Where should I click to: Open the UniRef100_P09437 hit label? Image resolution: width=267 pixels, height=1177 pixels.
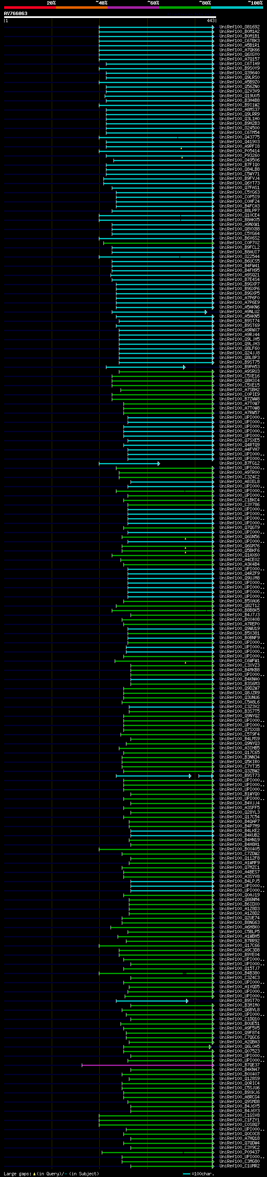(239, 1152)
